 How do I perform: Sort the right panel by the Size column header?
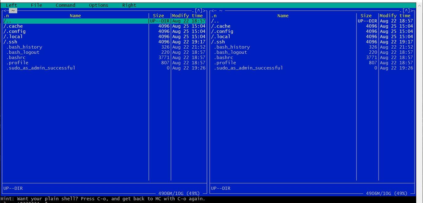click(366, 16)
